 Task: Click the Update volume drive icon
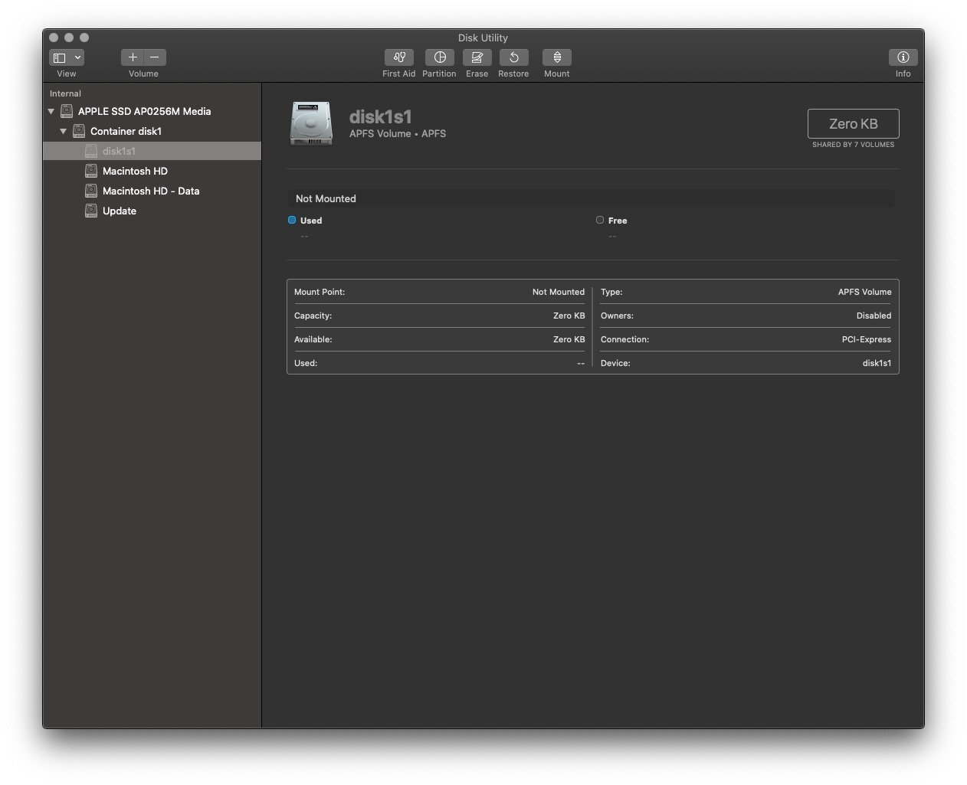coord(91,211)
